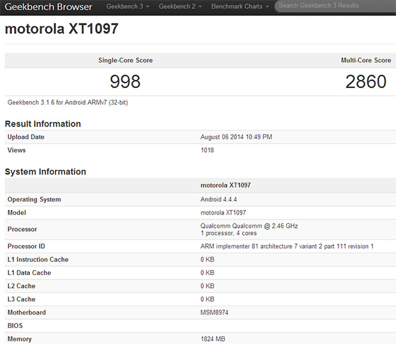Image resolution: width=396 pixels, height=344 pixels.
Task: Select the Processor ID label
Action: coord(26,246)
